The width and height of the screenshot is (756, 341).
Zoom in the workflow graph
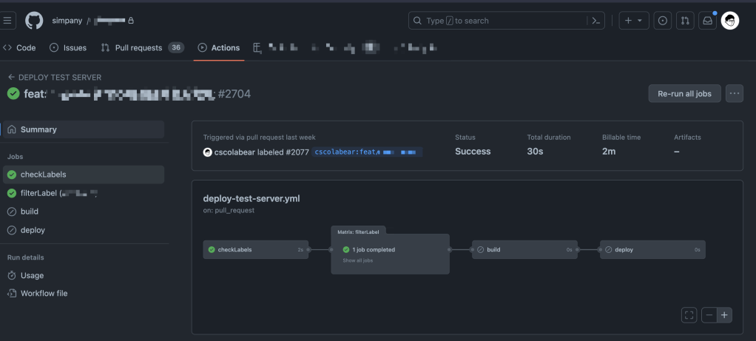coord(724,315)
